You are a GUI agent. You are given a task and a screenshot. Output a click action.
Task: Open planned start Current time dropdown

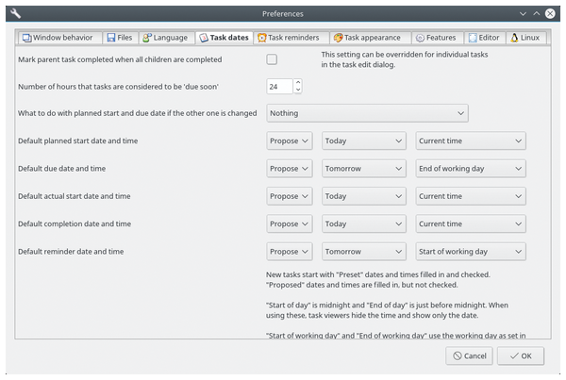[x=471, y=141]
